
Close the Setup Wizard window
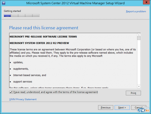tap(146, 2)
